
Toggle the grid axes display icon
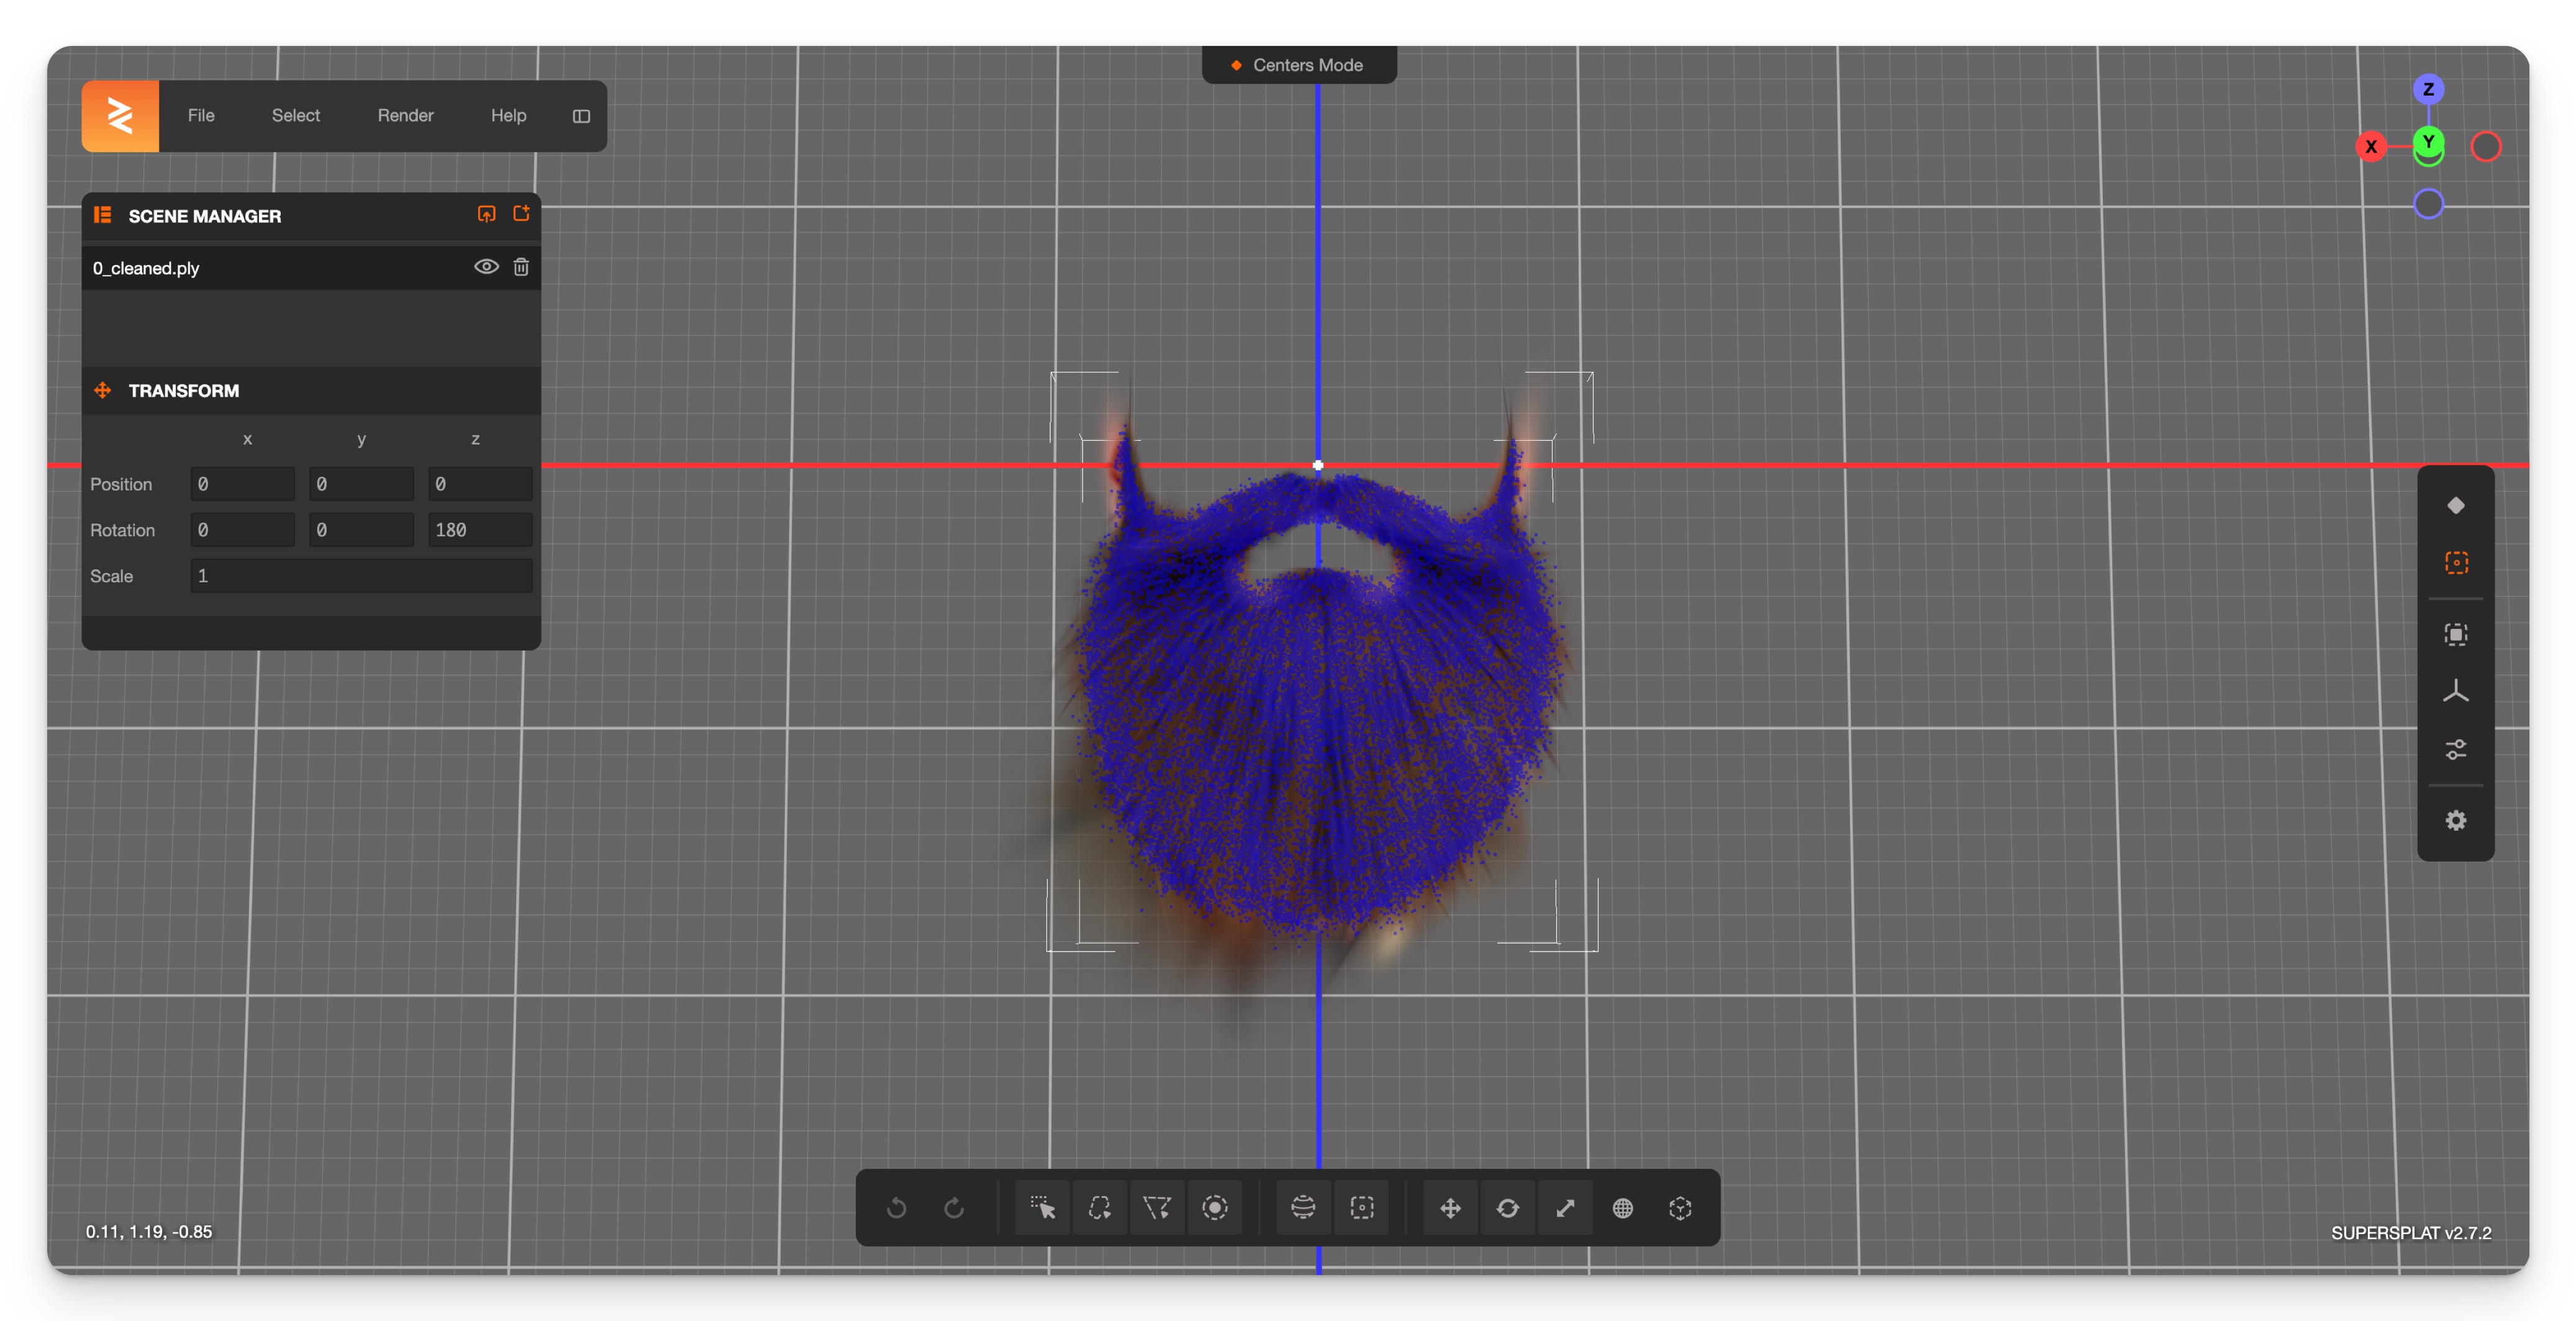[2455, 692]
